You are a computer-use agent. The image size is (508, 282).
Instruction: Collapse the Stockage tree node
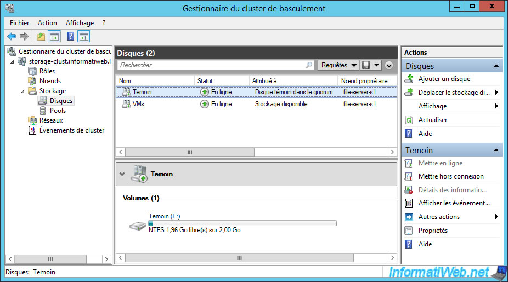[x=24, y=91]
